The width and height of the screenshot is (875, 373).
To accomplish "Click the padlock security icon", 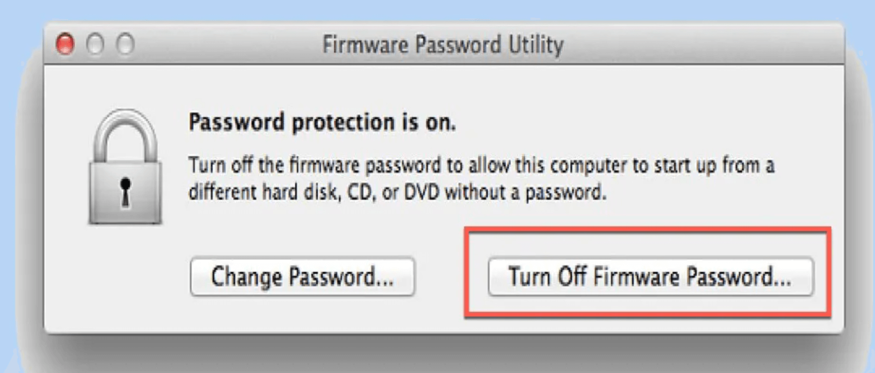I will pyautogui.click(x=124, y=166).
